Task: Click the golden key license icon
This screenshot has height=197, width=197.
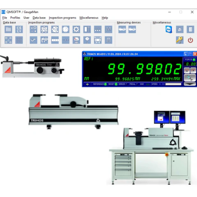Action: [180, 40]
